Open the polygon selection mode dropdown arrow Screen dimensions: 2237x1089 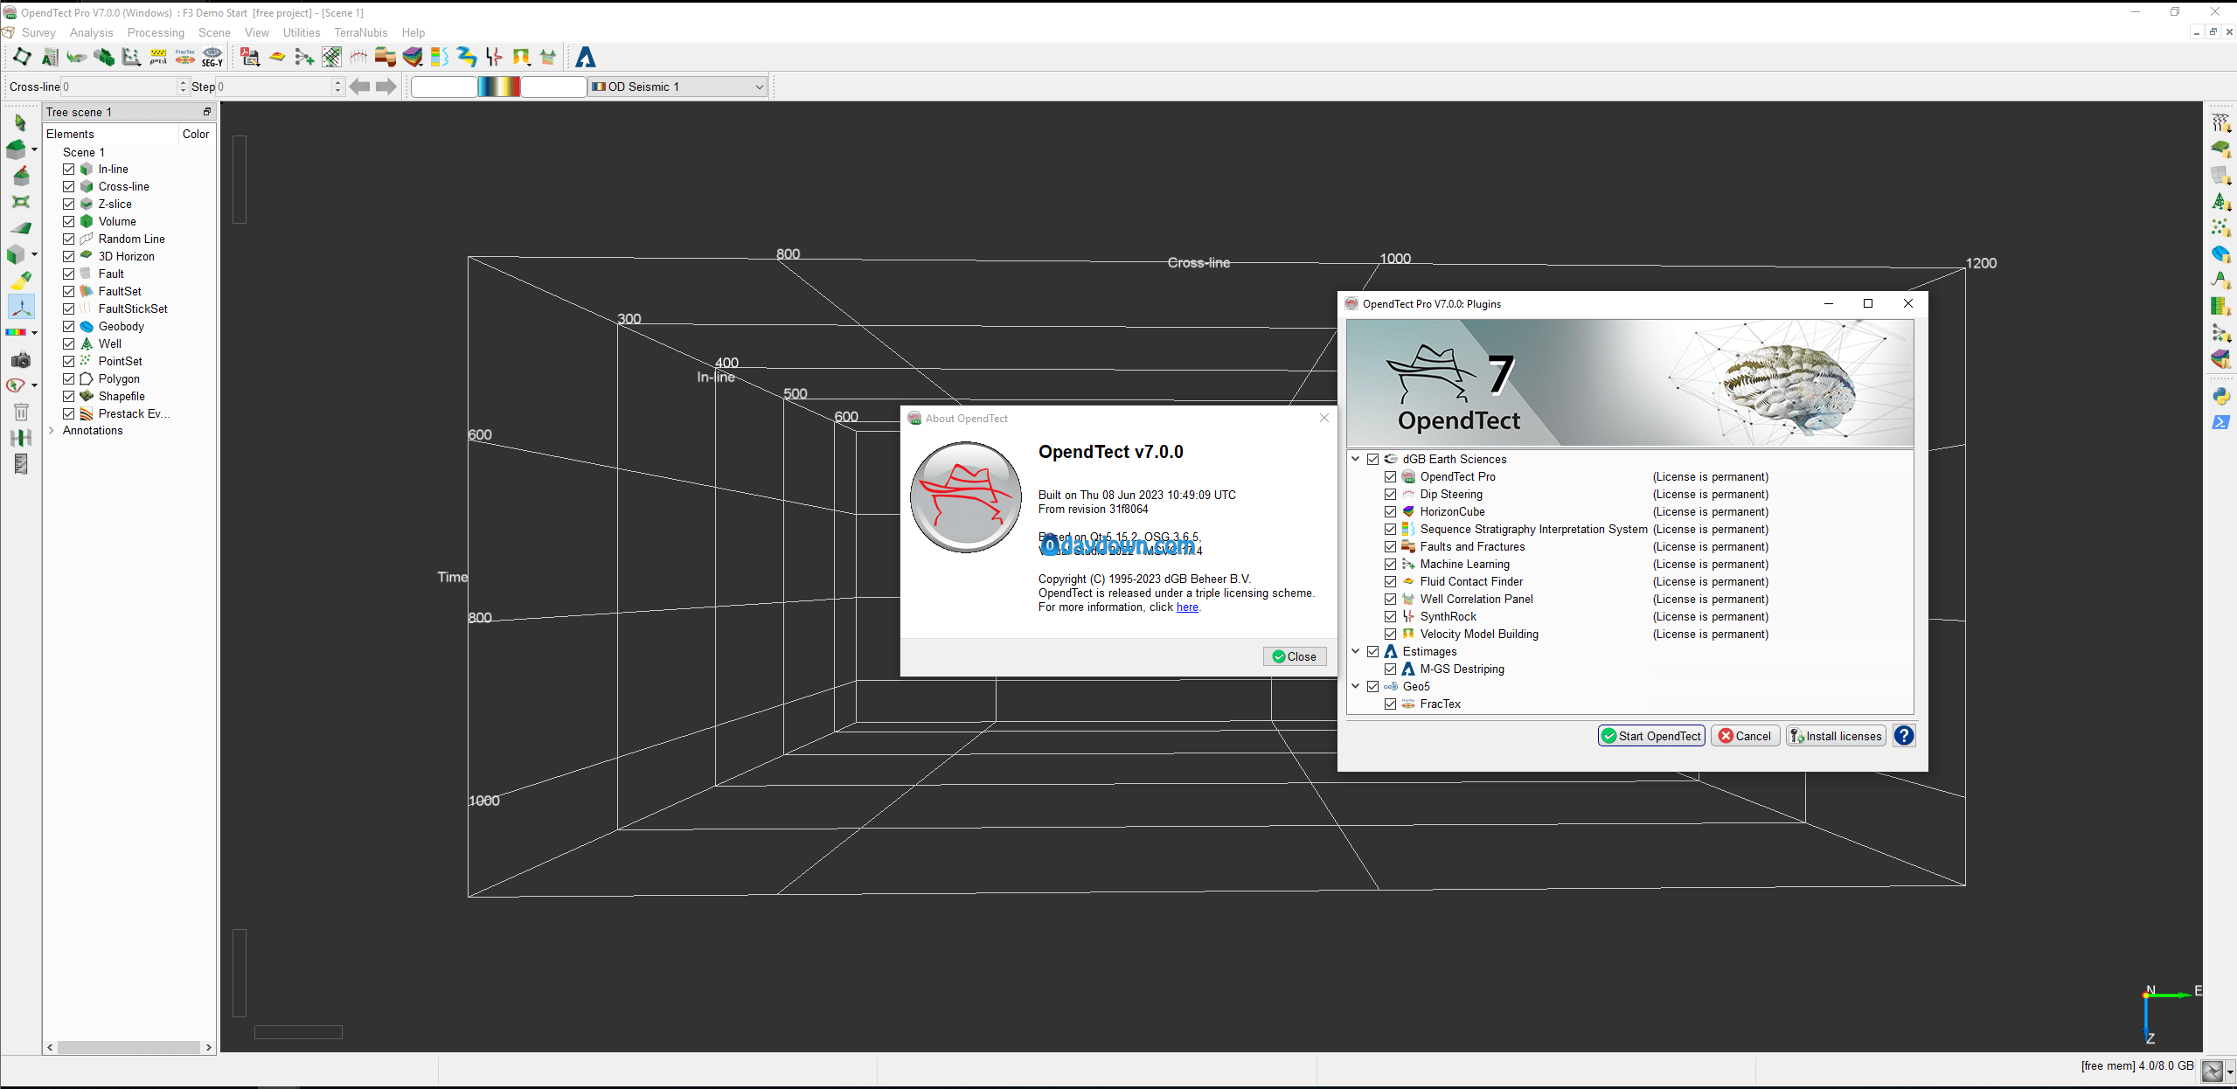(34, 385)
